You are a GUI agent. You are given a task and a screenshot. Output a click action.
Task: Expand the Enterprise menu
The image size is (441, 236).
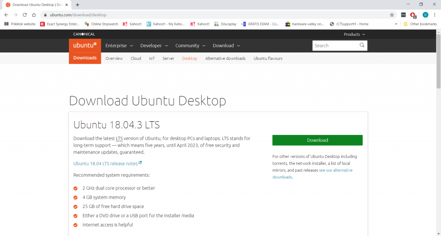coord(119,46)
